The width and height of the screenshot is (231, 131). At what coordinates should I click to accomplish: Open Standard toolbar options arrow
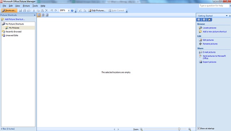click(75, 11)
